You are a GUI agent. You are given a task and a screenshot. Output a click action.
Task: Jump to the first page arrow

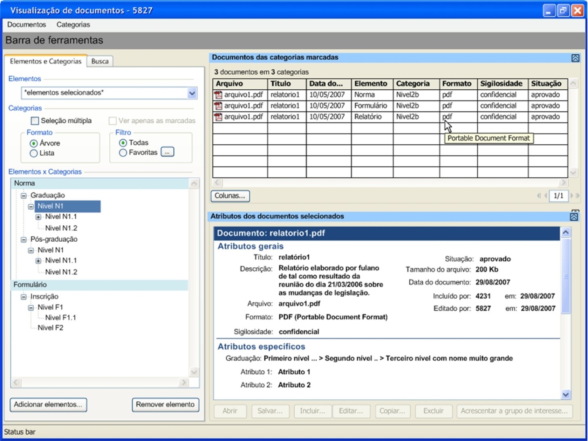tap(539, 196)
